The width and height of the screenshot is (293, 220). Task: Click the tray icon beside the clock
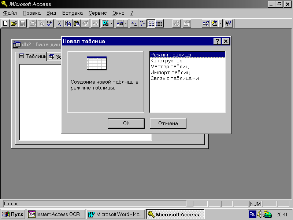268,214
